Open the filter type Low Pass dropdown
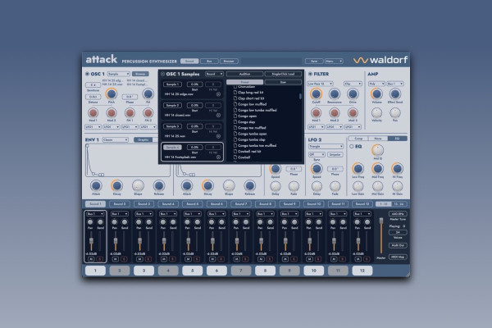This screenshot has width=492, height=328. coord(320,84)
